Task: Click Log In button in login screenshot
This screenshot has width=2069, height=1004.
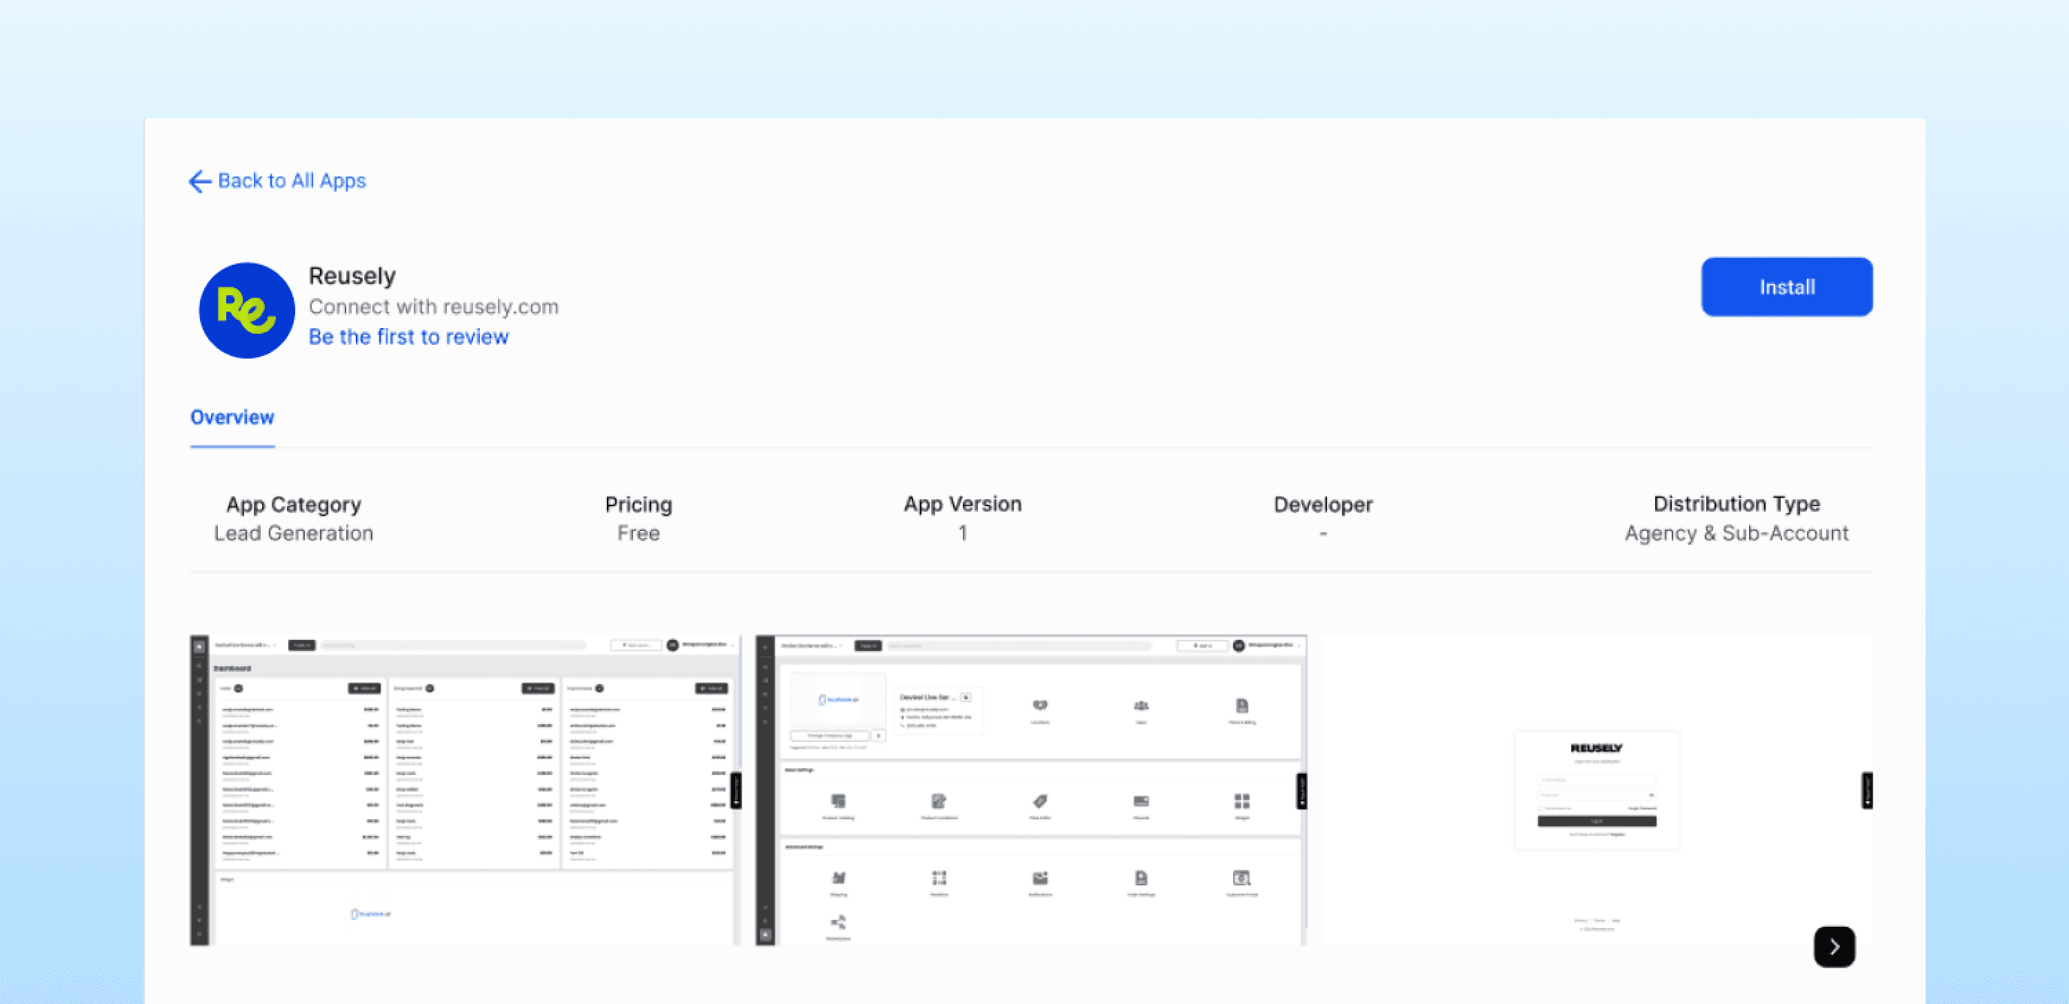Action: coord(1596,821)
